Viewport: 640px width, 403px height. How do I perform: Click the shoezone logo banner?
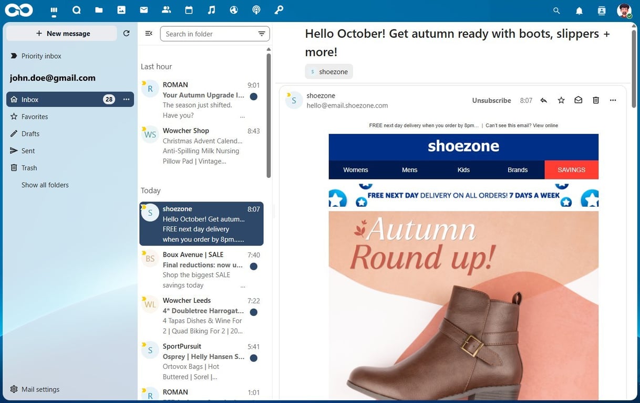(x=463, y=147)
